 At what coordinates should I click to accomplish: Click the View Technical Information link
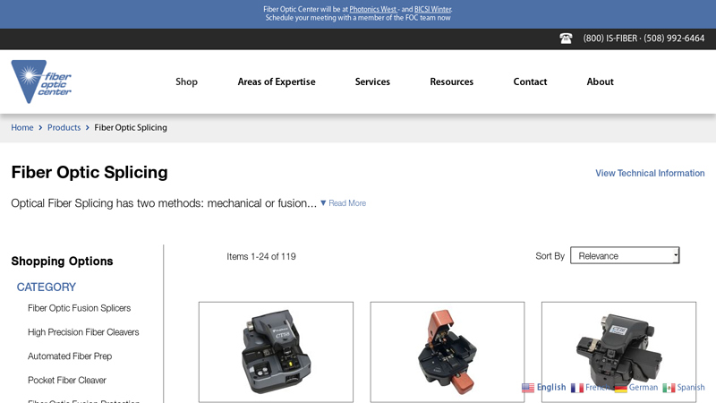pos(650,173)
